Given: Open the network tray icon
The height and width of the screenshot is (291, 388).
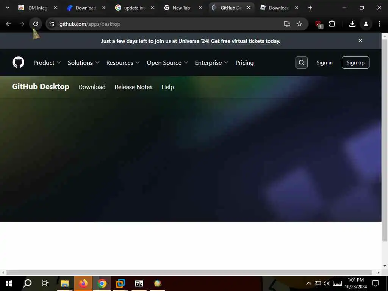Looking at the screenshot, I should [x=318, y=283].
